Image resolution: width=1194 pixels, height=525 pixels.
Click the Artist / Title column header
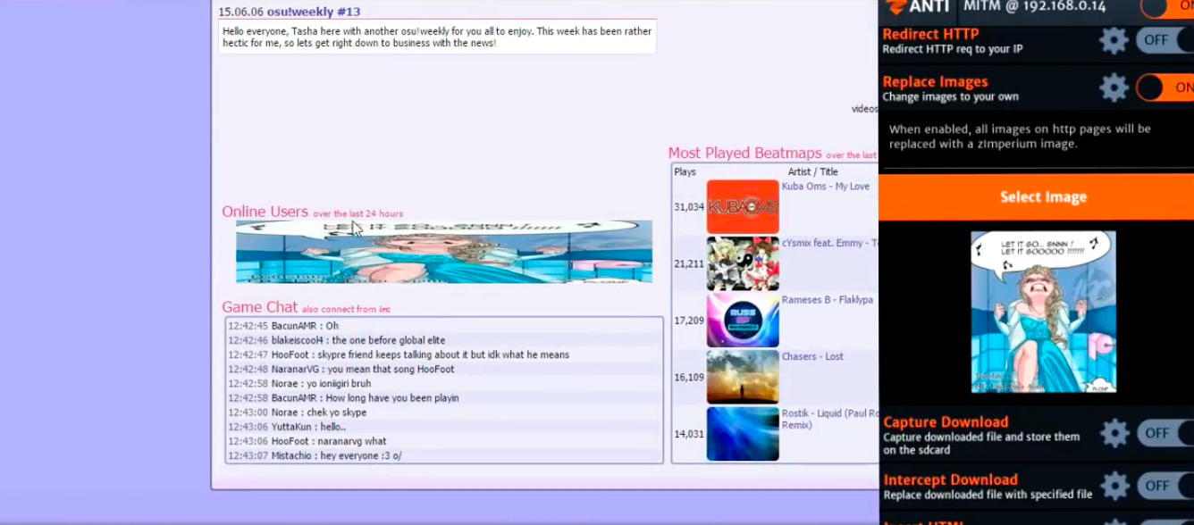click(x=813, y=171)
